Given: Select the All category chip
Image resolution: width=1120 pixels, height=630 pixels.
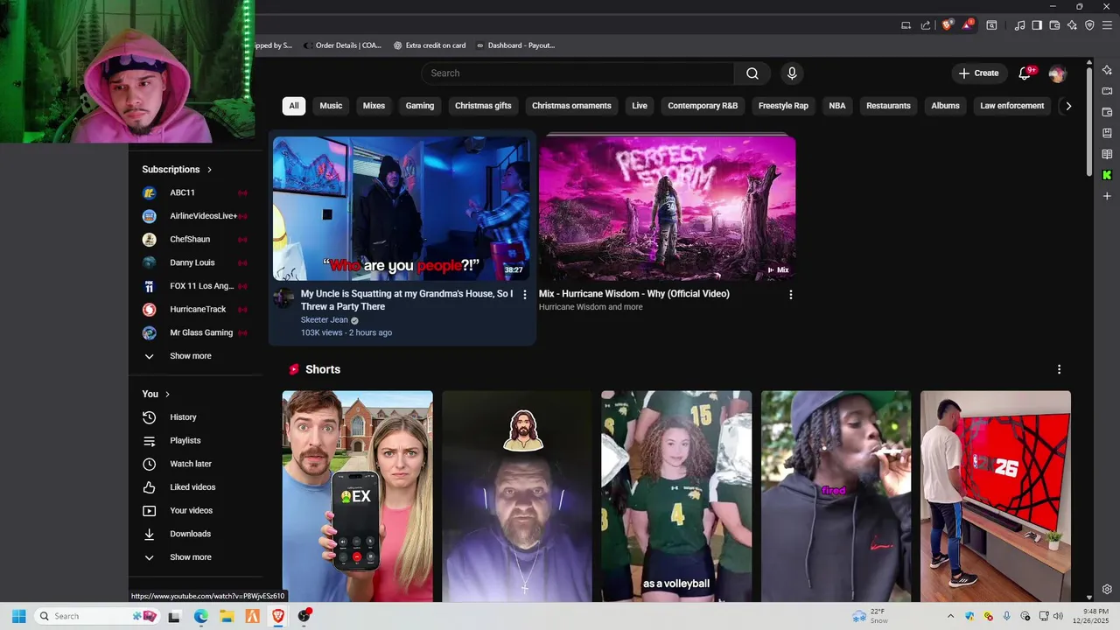Looking at the screenshot, I should point(294,106).
